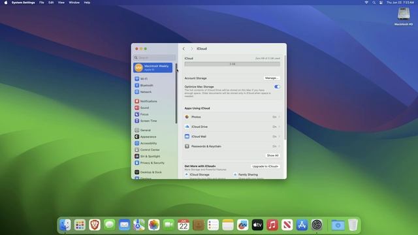Launch Maps from the Dock
This screenshot has width=418, height=235.
tap(139, 225)
